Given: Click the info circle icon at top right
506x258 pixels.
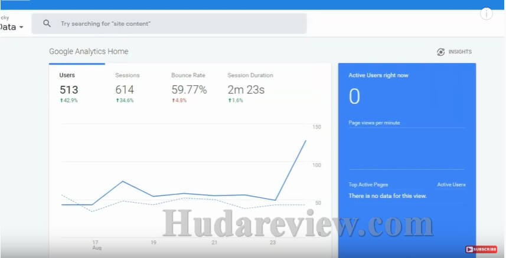Looking at the screenshot, I should (487, 14).
